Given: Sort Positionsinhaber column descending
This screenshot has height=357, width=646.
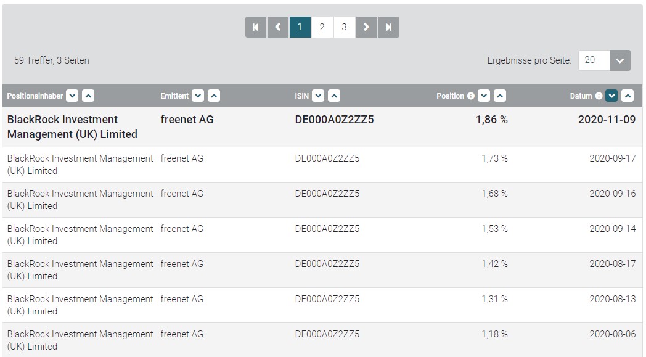Looking at the screenshot, I should (x=72, y=96).
